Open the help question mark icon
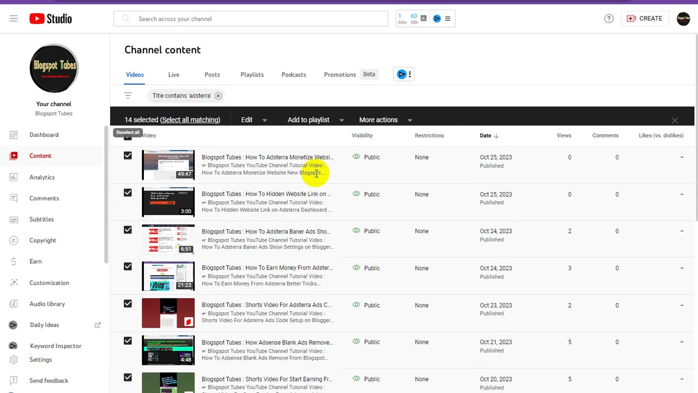This screenshot has width=698, height=393. tap(609, 19)
